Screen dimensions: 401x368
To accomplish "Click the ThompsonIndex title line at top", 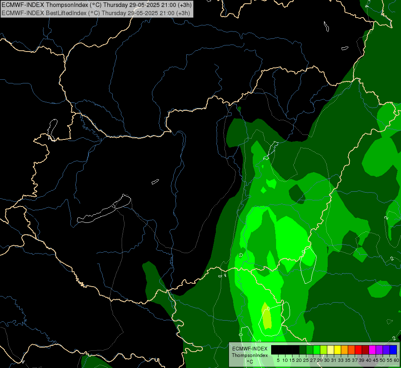I will click(96, 5).
